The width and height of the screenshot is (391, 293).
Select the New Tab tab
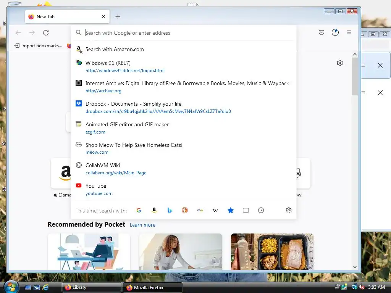(67, 16)
